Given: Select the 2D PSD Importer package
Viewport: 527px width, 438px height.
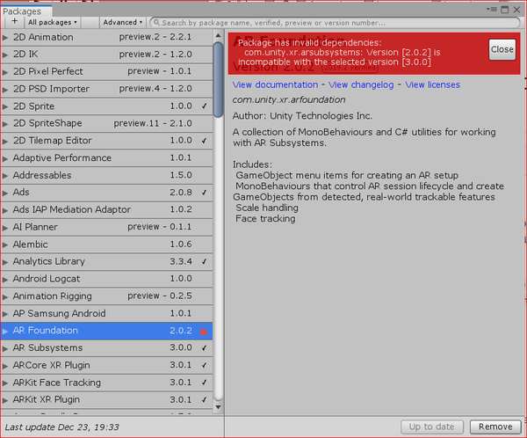Looking at the screenshot, I should tap(106, 89).
